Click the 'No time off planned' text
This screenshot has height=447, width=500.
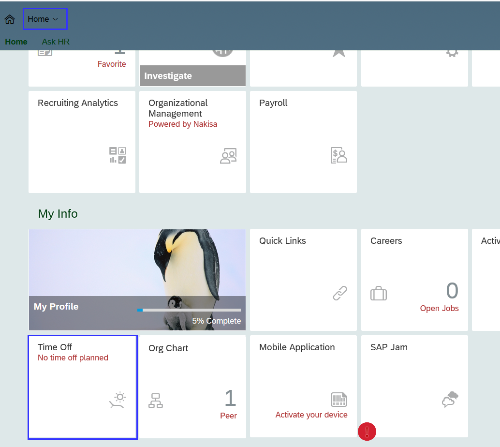73,358
